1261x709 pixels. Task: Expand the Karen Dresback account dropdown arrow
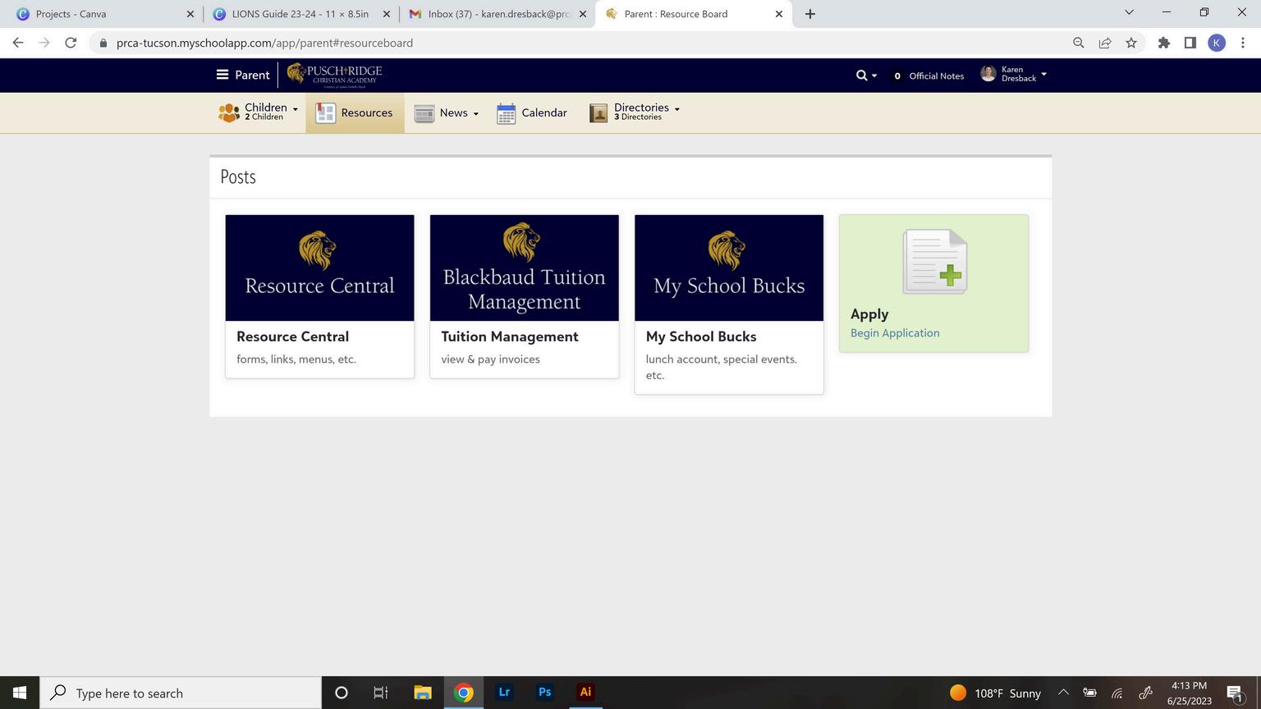click(x=1044, y=75)
